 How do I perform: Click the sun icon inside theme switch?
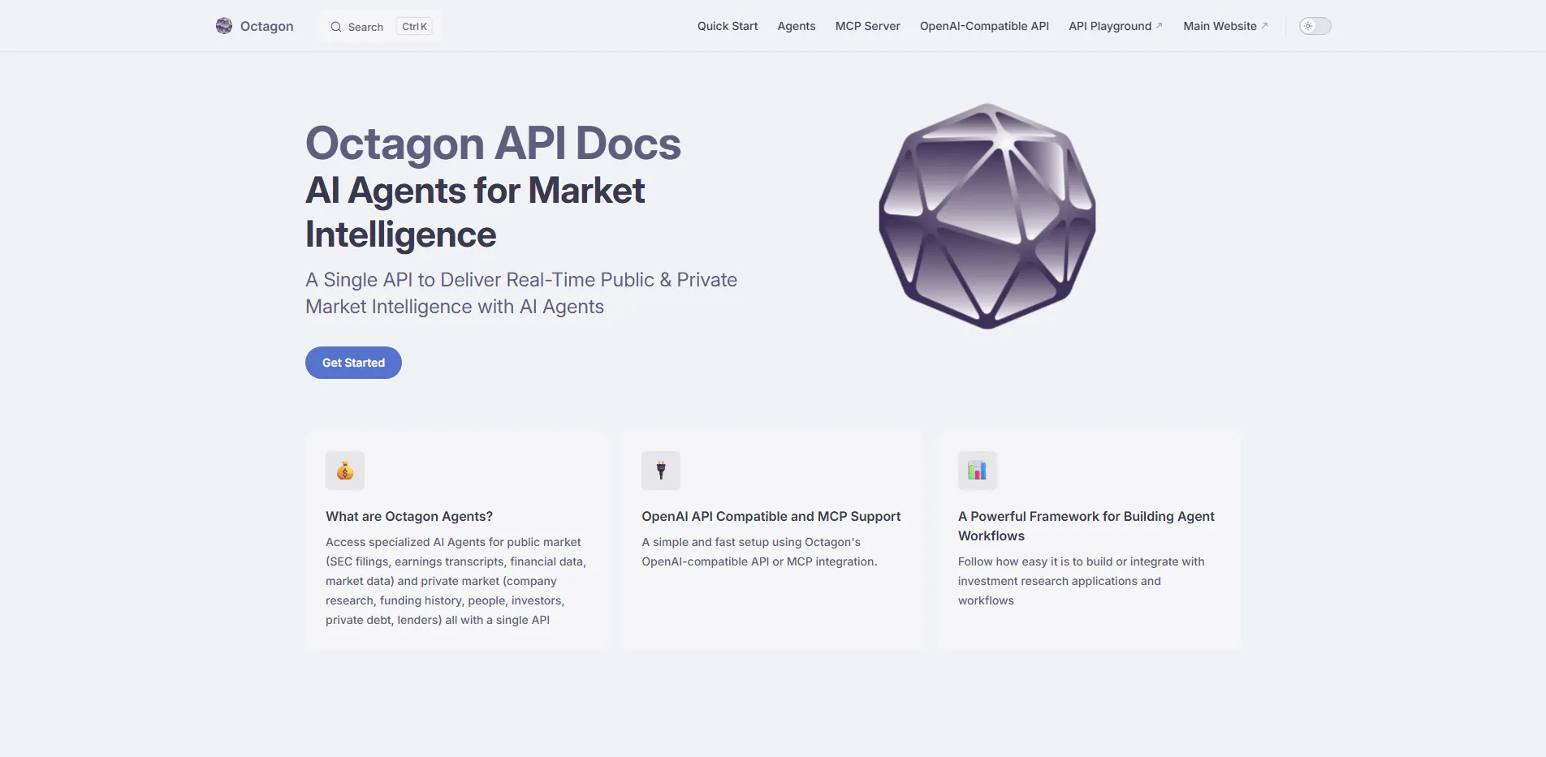pyautogui.click(x=1308, y=26)
